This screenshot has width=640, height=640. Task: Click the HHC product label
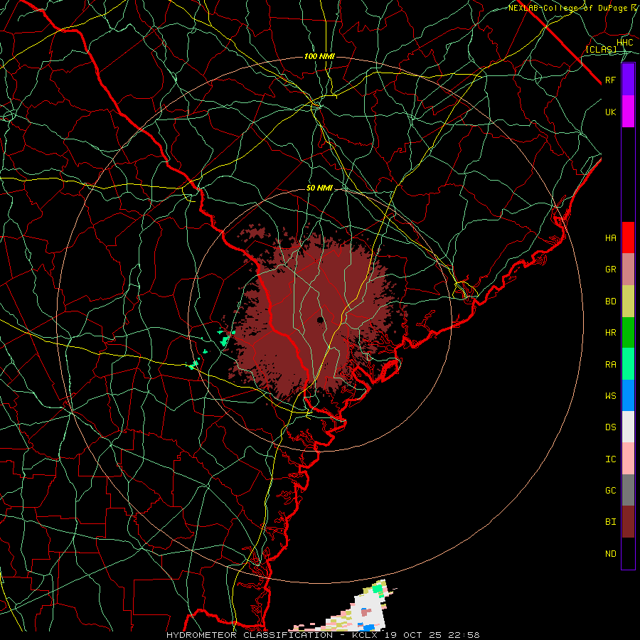[x=624, y=43]
